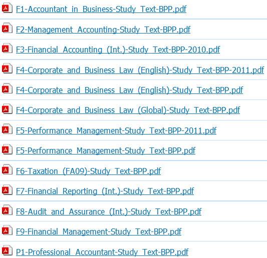
Task: Click PDF icon for F3-Financial Accounting 2010
Action: tap(7, 48)
